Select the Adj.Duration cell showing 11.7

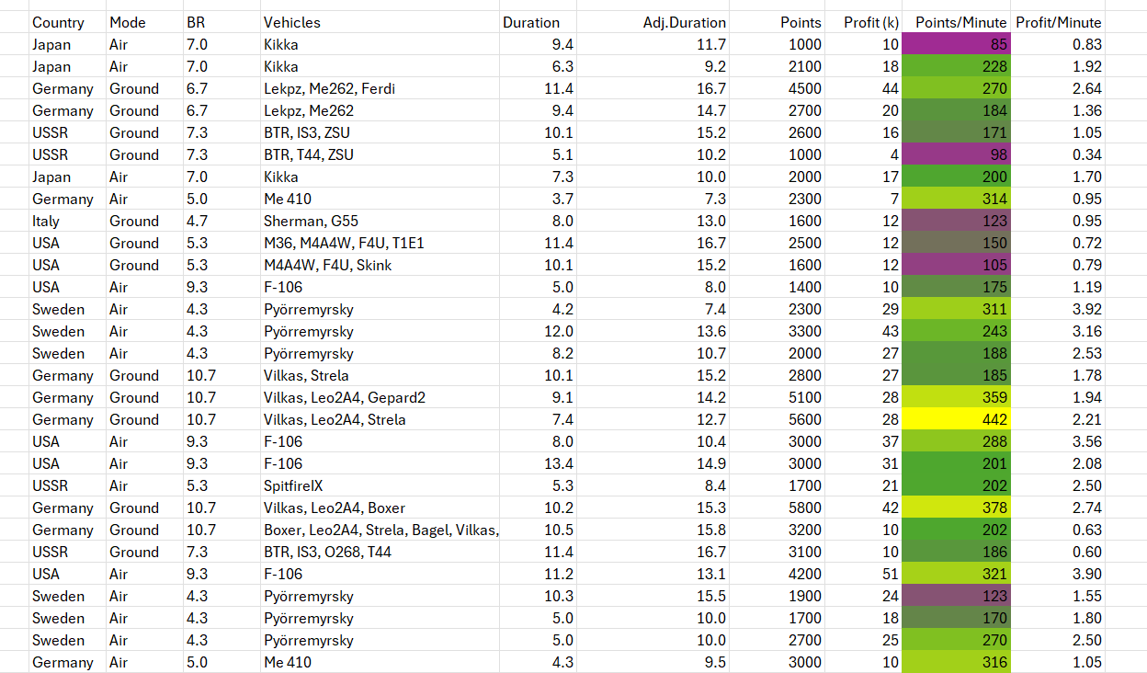coord(653,44)
